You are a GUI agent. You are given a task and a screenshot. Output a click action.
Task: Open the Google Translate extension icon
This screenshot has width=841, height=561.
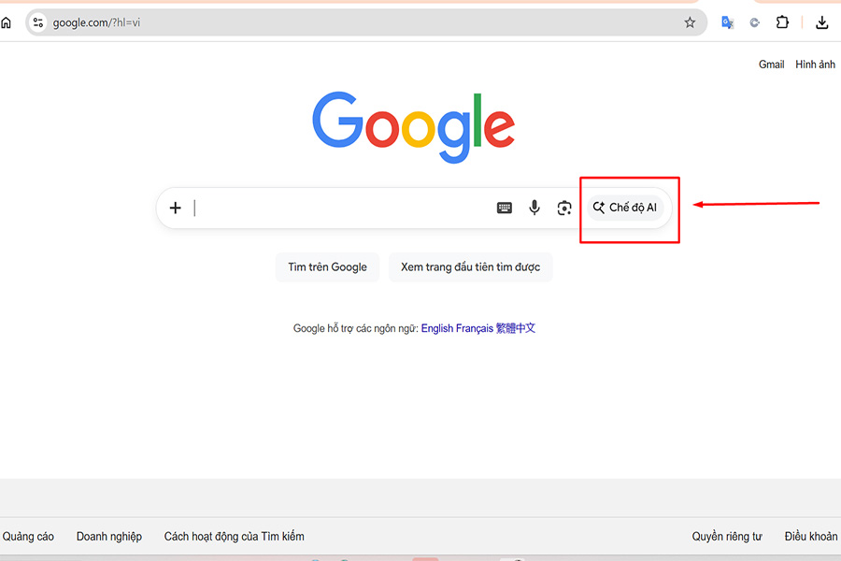click(727, 22)
